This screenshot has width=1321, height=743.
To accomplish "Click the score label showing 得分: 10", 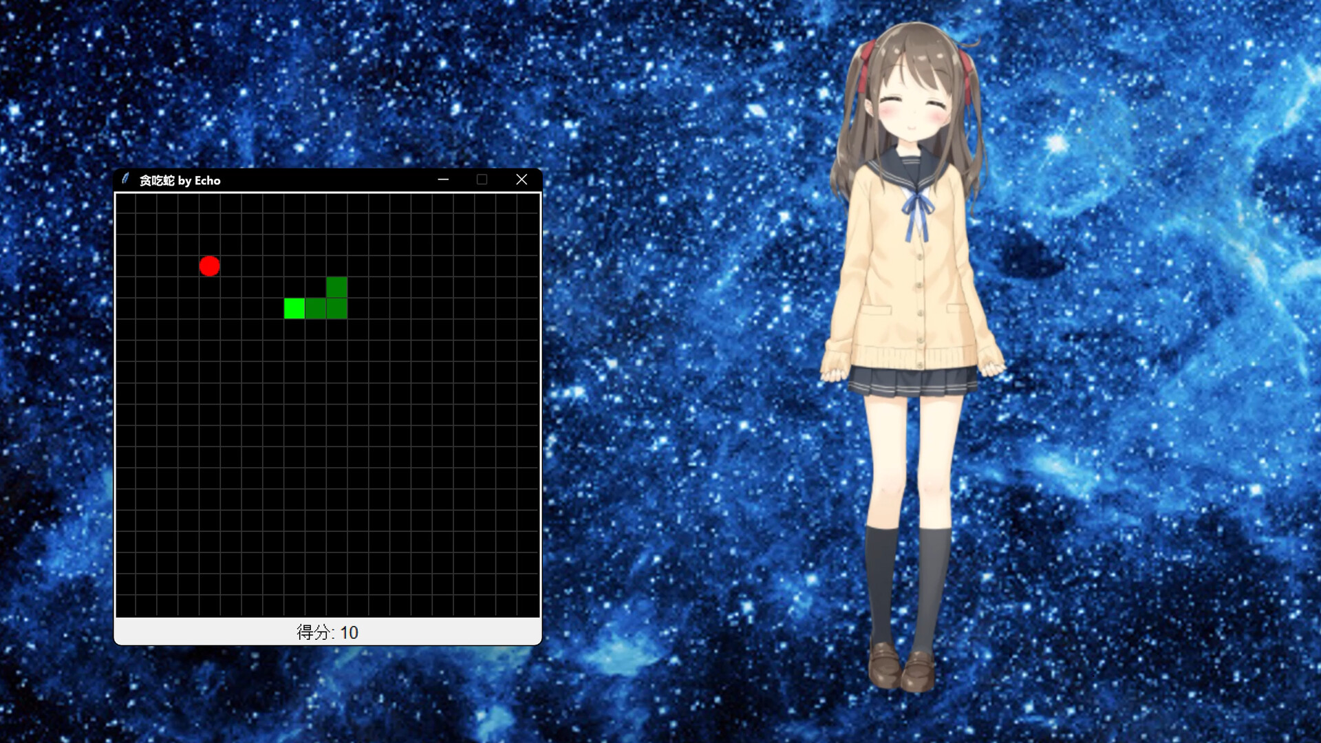I will (x=328, y=632).
